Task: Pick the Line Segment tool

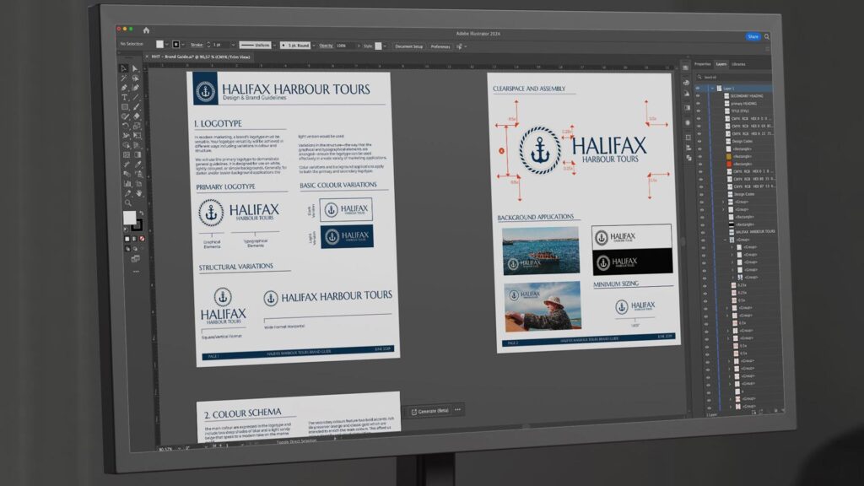Action: pos(136,97)
